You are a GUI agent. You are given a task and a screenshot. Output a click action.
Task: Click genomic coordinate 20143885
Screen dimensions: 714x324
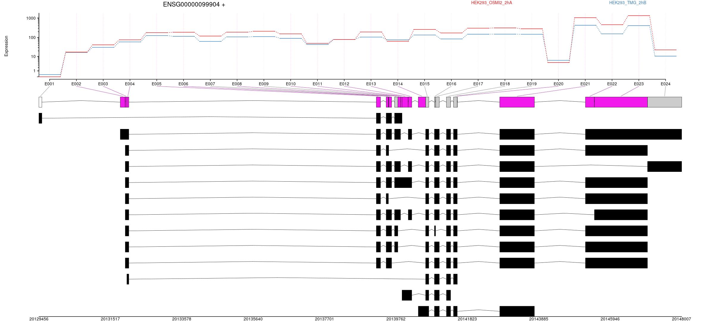[x=539, y=319]
